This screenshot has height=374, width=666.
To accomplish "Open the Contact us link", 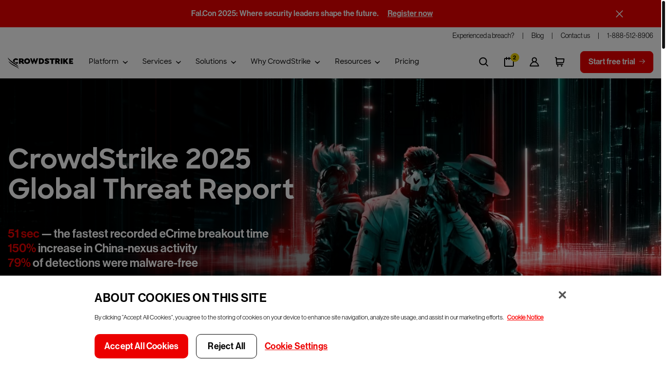I will click(x=575, y=36).
